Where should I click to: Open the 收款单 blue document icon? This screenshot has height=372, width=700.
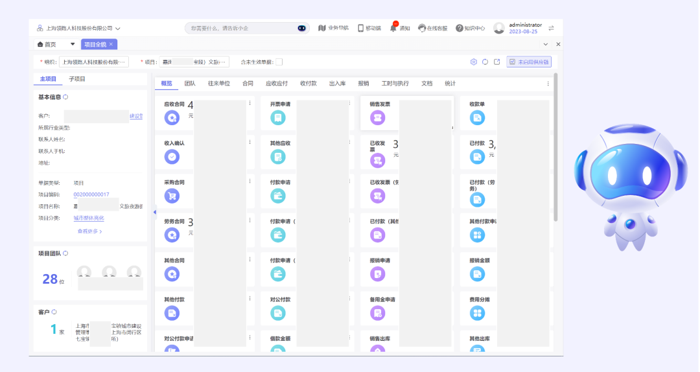(477, 117)
